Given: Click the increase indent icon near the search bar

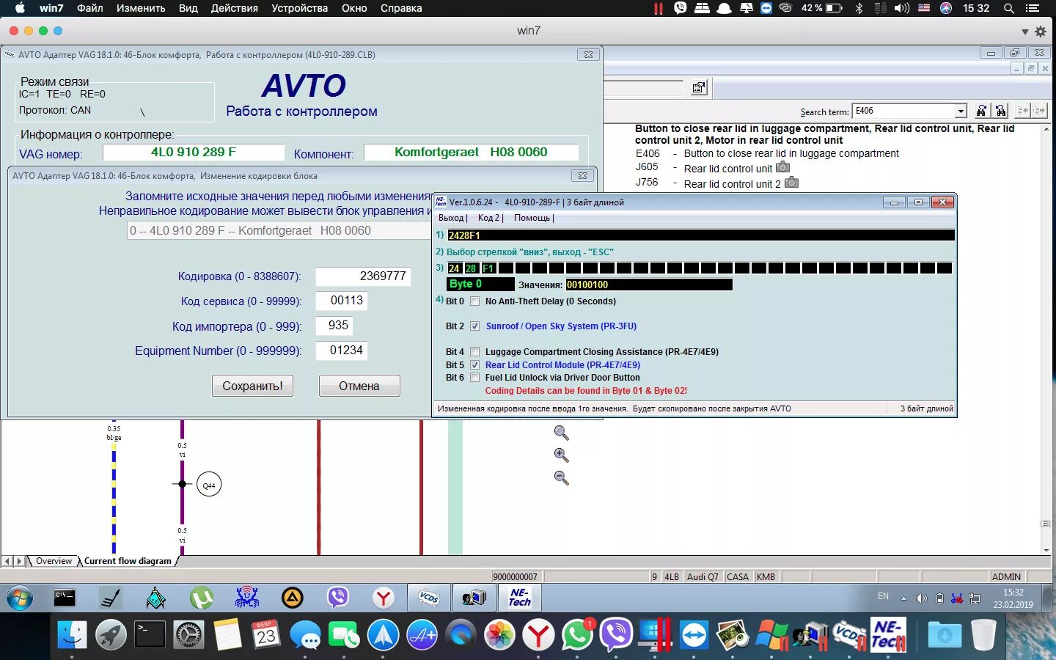Looking at the screenshot, I should pos(1040,111).
